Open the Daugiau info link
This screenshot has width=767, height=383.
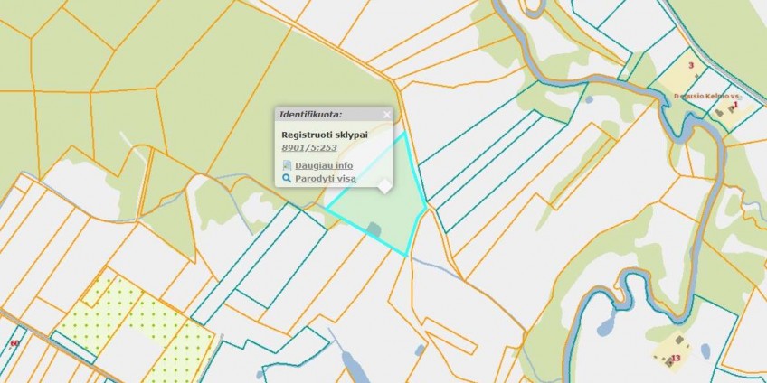click(324, 165)
